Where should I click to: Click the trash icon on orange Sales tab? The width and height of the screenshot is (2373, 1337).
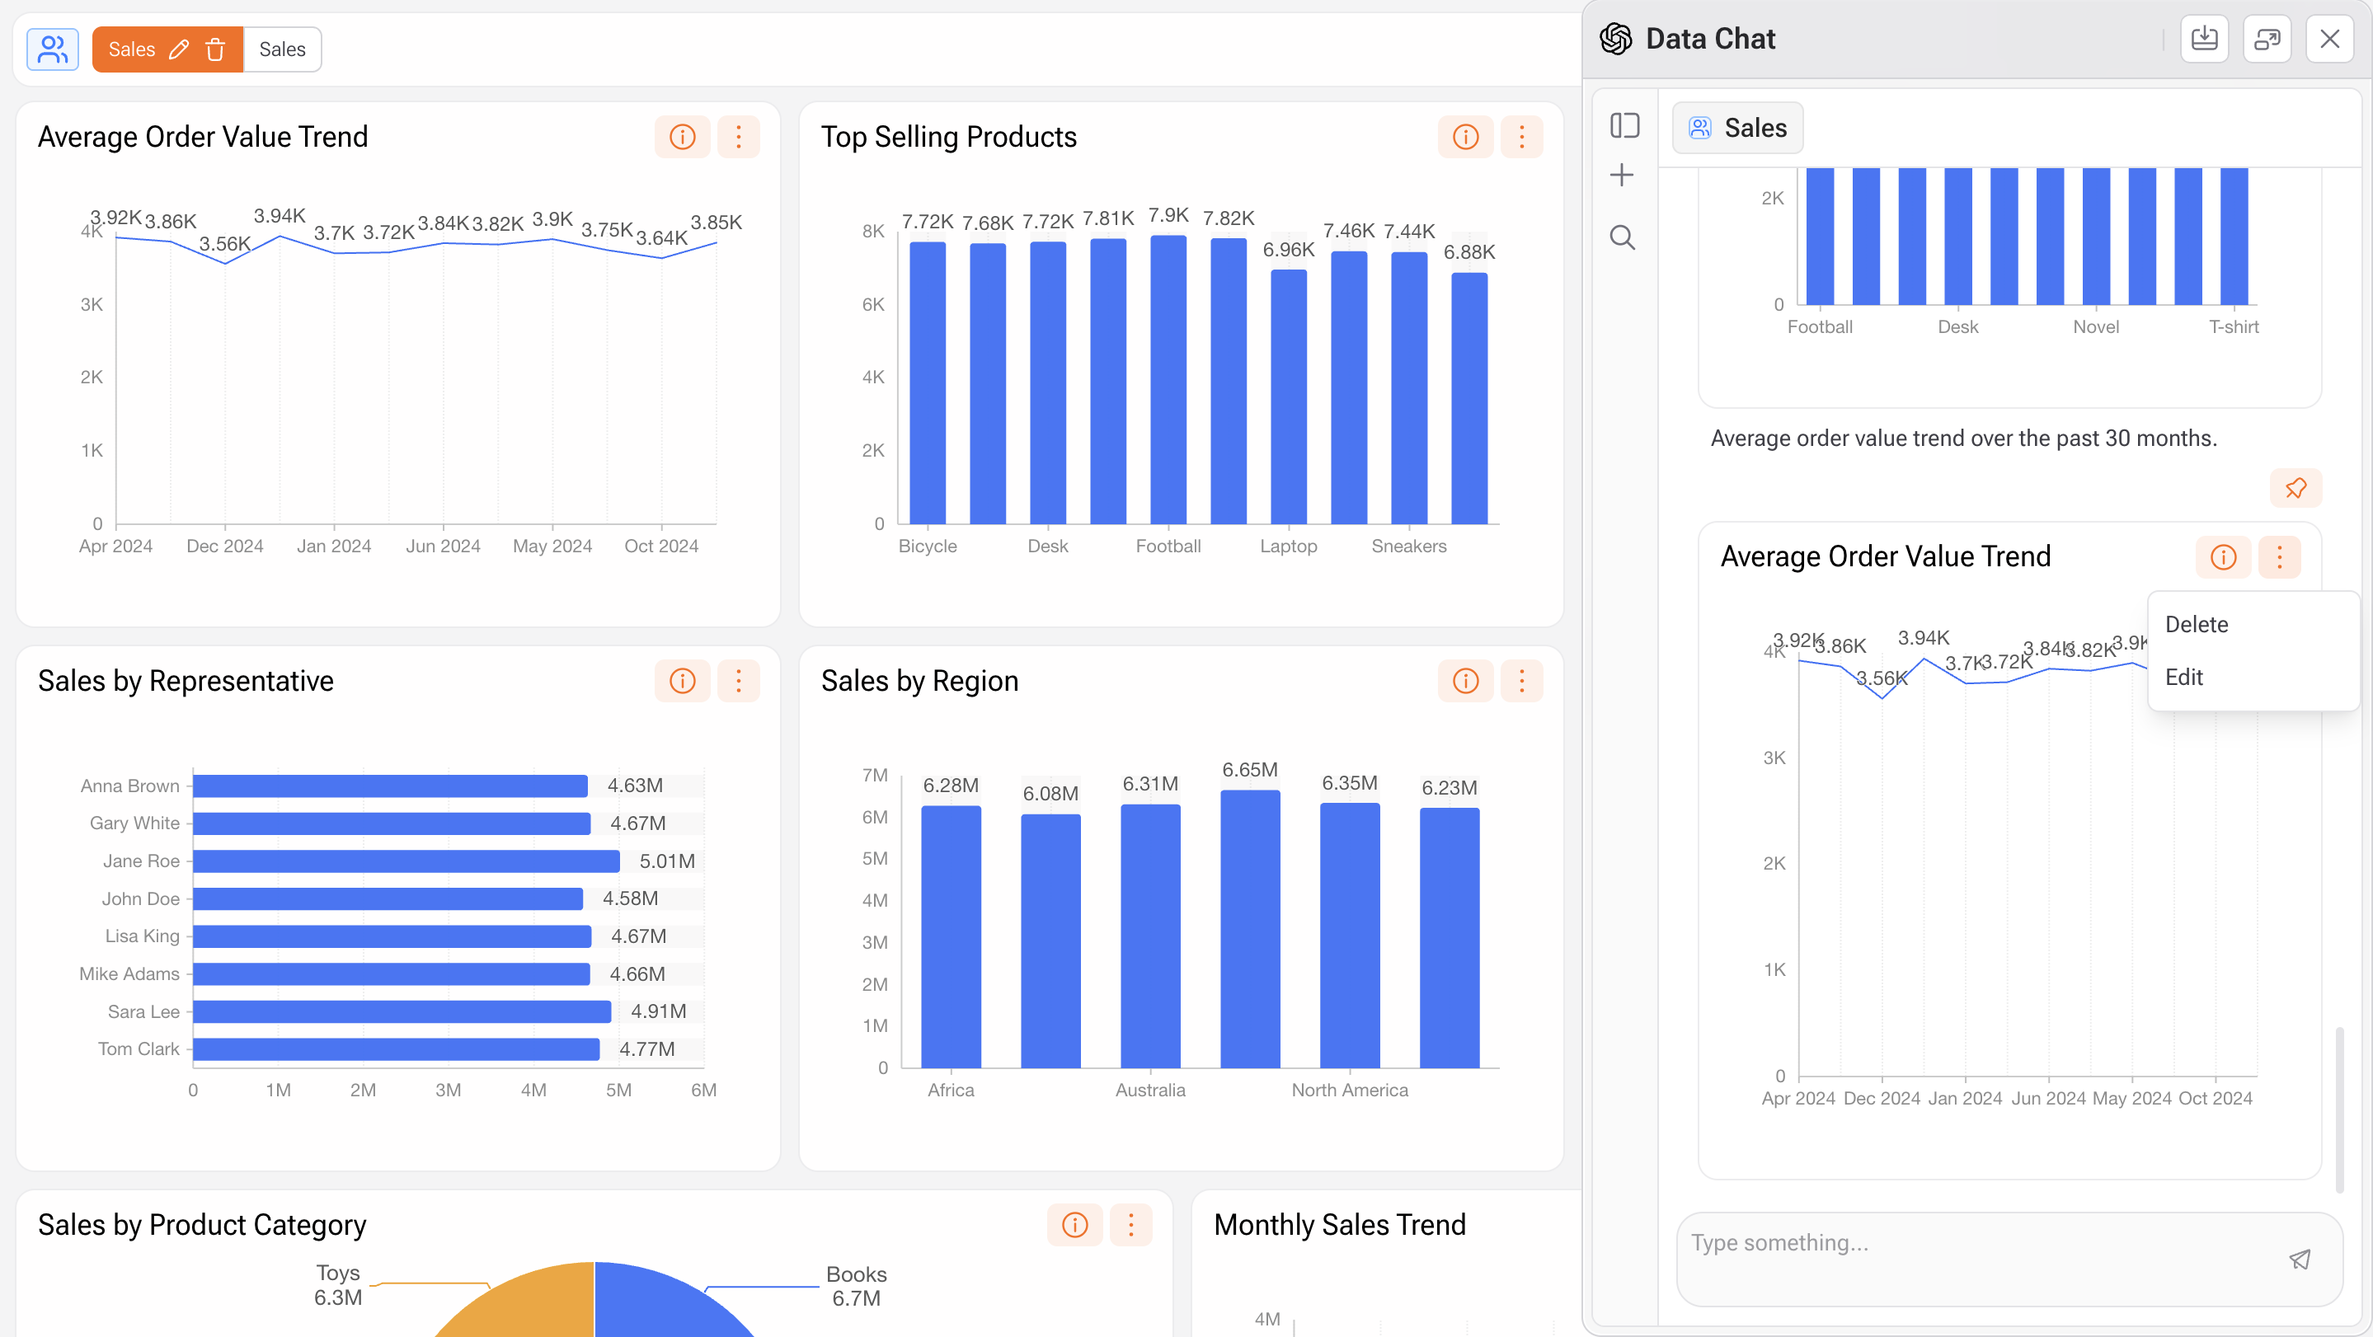(x=215, y=49)
